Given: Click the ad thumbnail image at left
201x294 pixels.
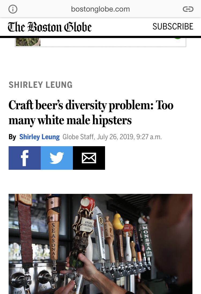Looking at the screenshot, I should tap(28, 42).
